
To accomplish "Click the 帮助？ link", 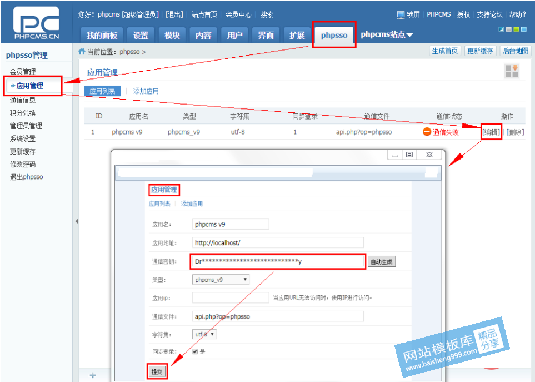I will pyautogui.click(x=518, y=14).
